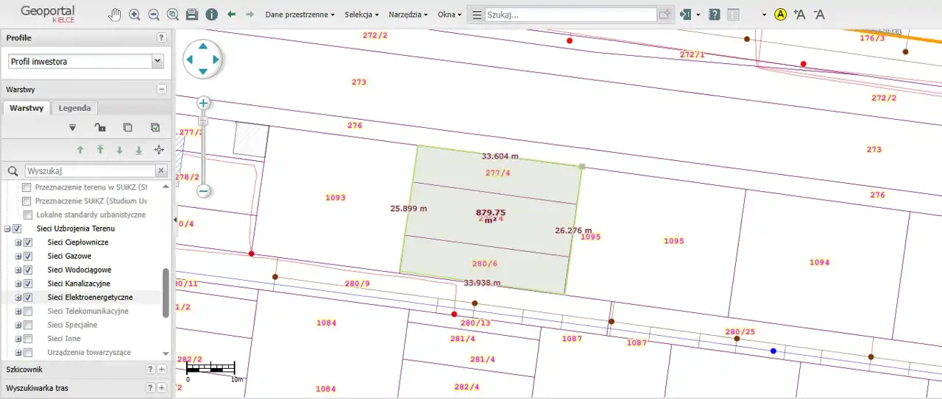This screenshot has height=399, width=942.
Task: Expand the Sieci Kanalizacyjne tree node
Action: 18,284
